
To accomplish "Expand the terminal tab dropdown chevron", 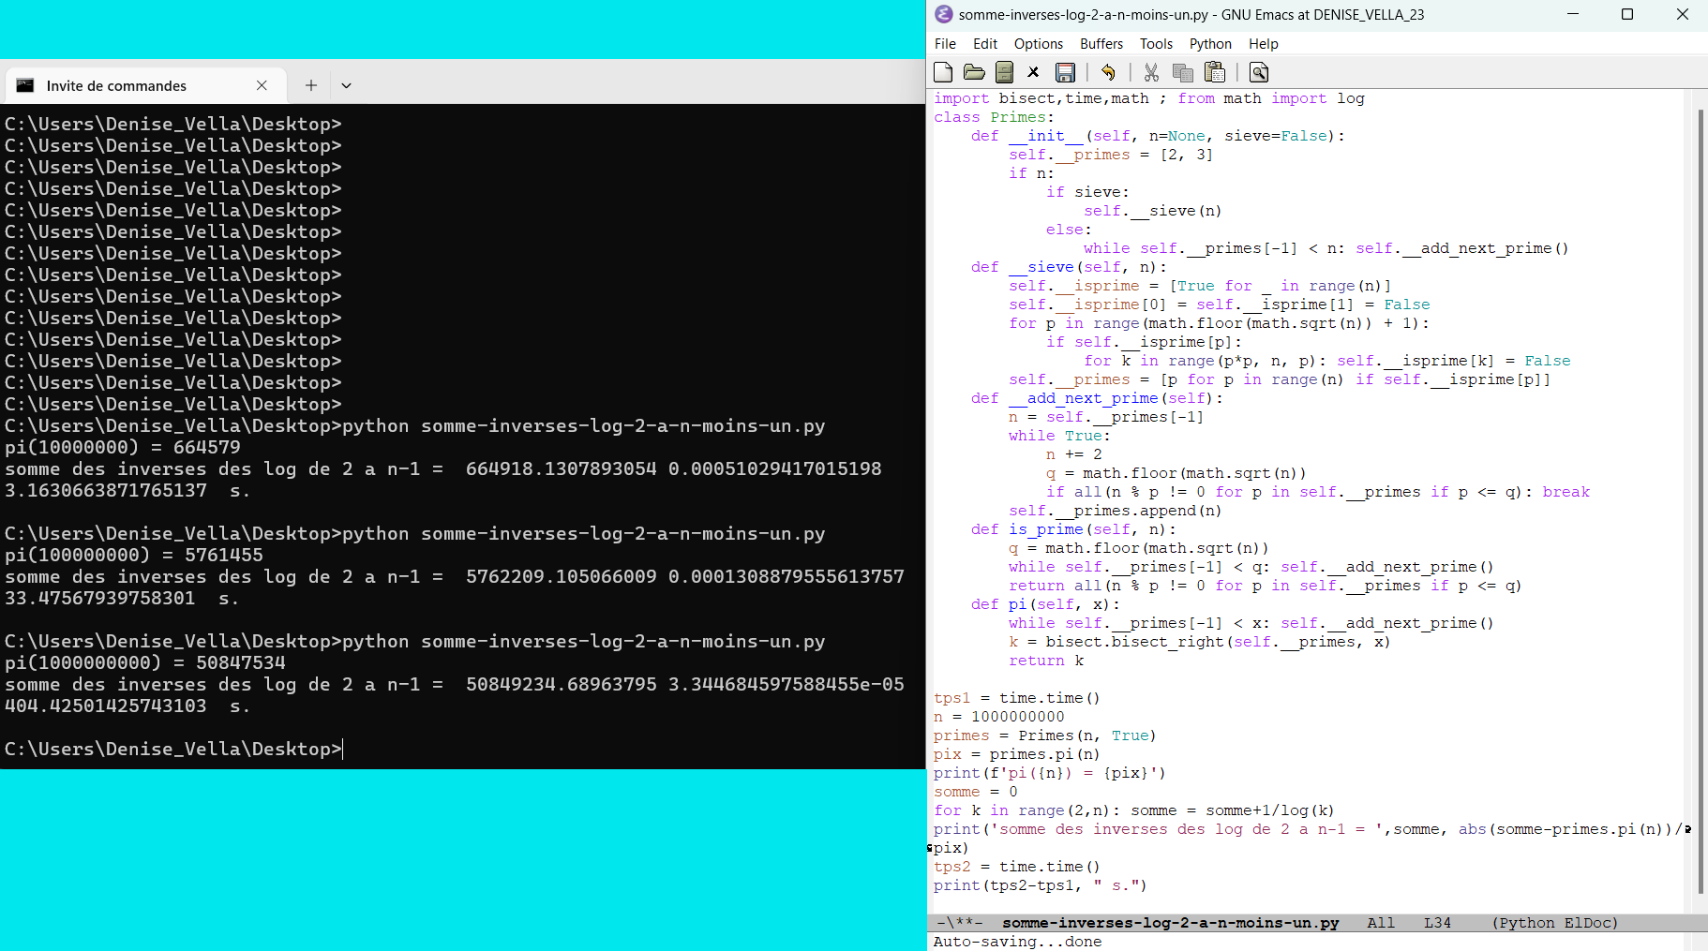I will pos(346,85).
